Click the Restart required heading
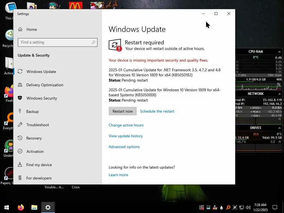 point(144,42)
